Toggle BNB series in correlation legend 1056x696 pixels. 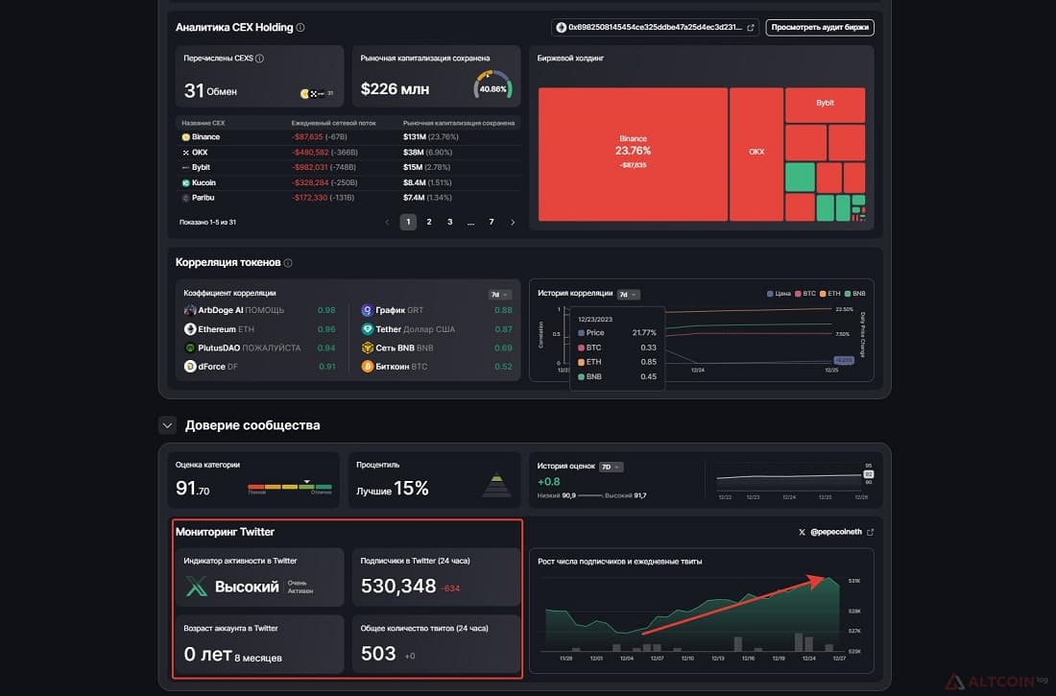coord(855,294)
